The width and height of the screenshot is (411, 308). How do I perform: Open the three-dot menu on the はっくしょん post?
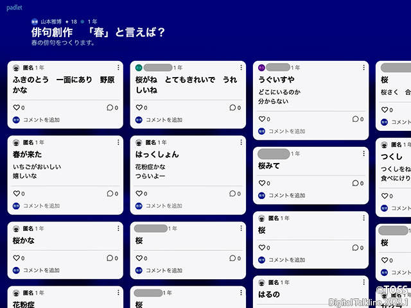[241, 142]
